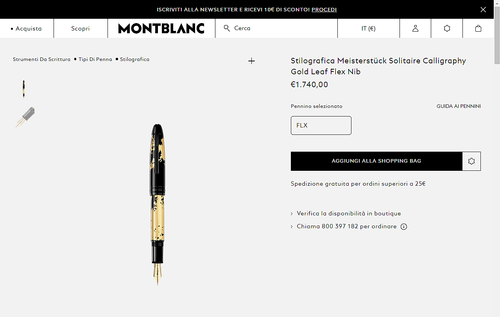Expand Verifica la disponibilità in boutique
500x317 pixels.
click(x=348, y=213)
